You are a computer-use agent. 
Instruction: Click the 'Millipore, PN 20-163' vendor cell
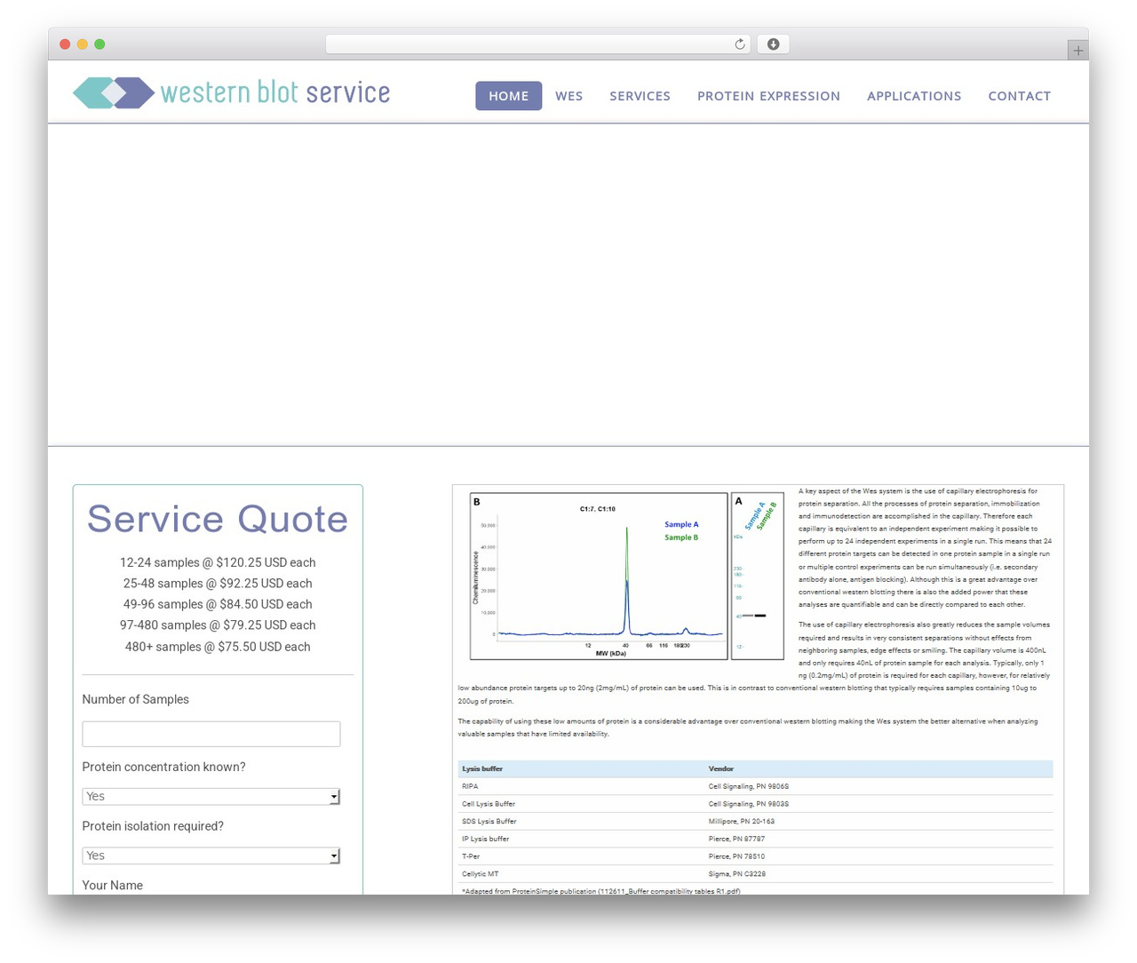point(742,822)
